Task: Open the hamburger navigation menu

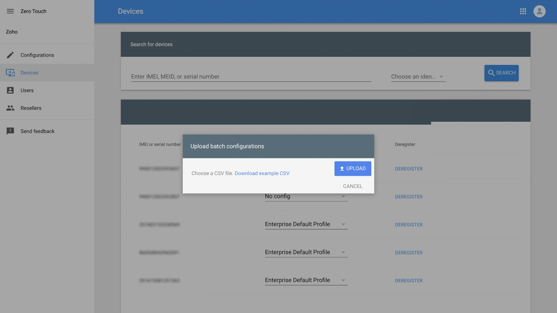Action: click(10, 11)
